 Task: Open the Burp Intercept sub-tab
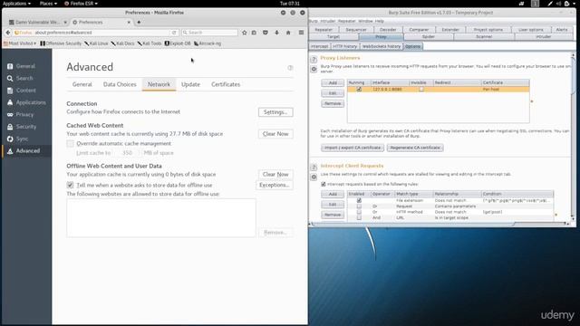[x=319, y=46]
